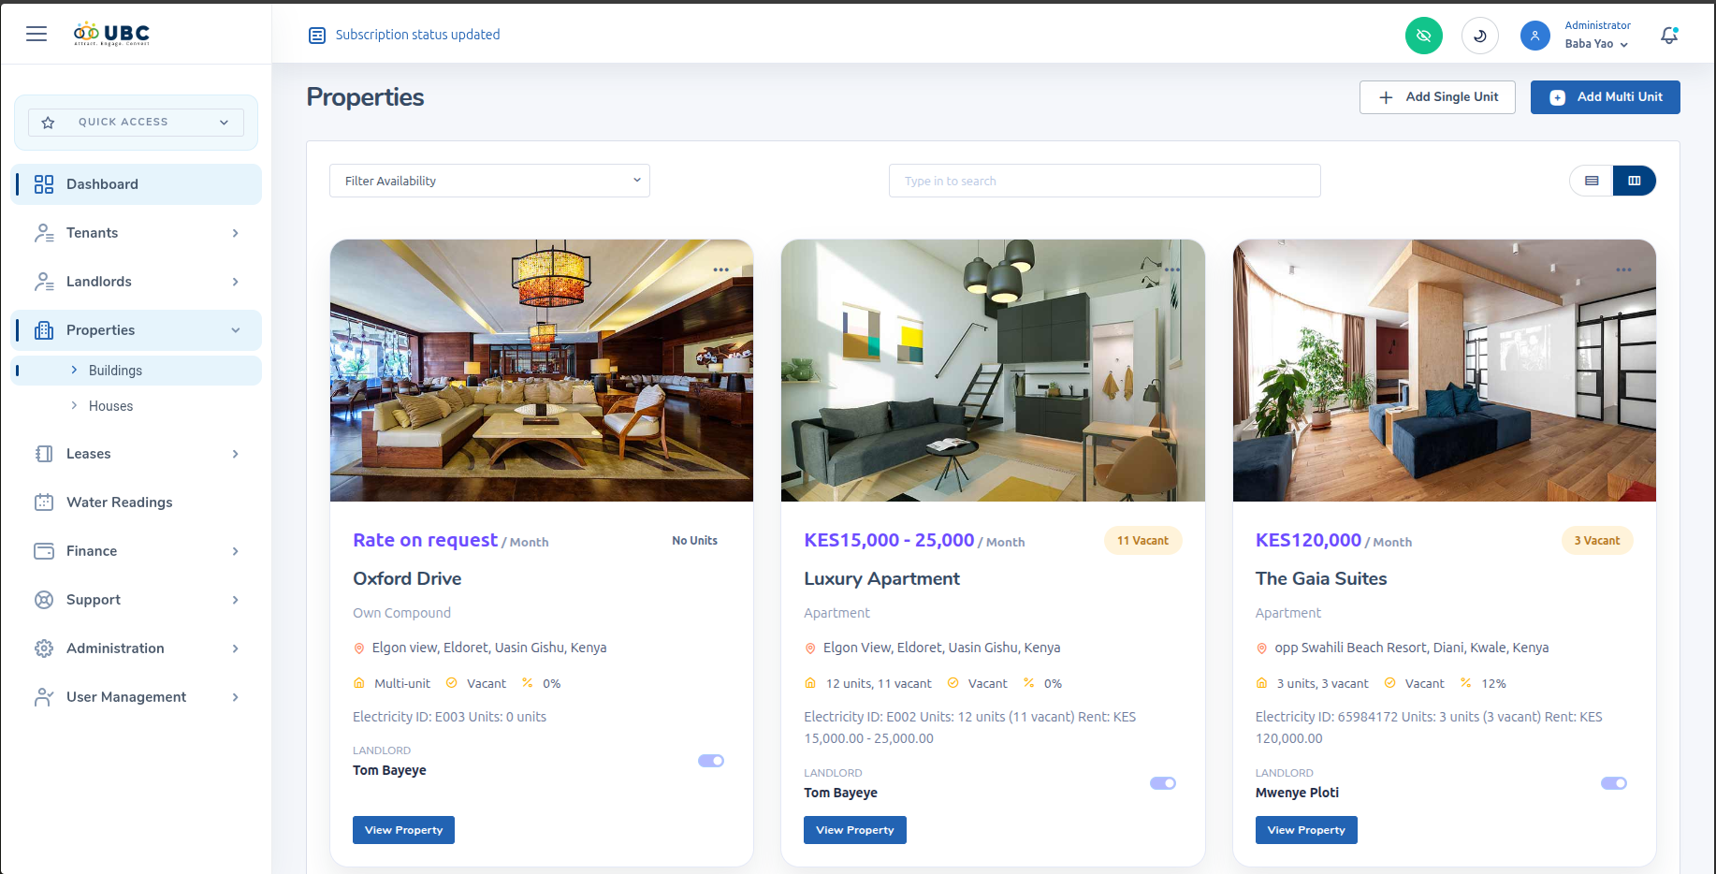Viewport: 1716px width, 874px height.
Task: Switch to list view layout
Action: pos(1591,181)
